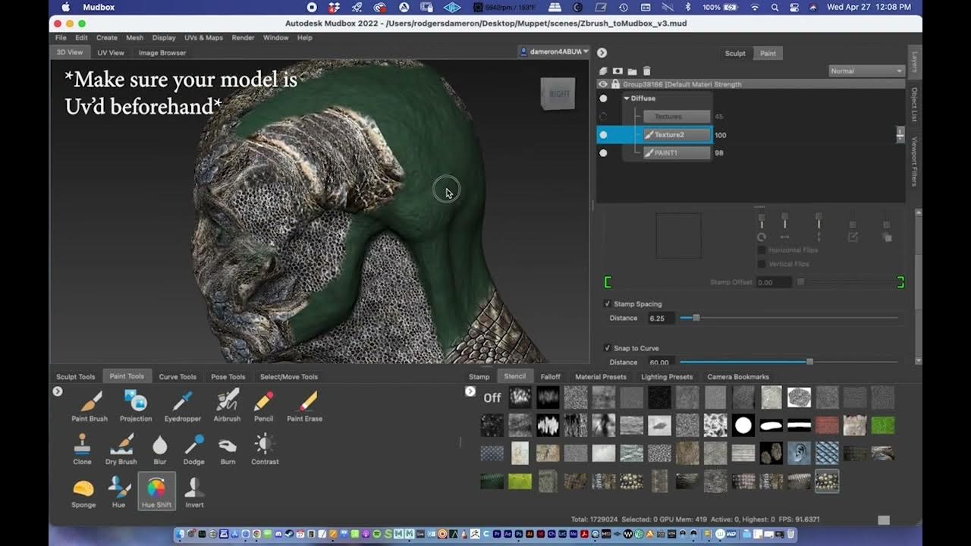Toggle visibility of Diffuse channel
971x546 pixels.
(603, 99)
